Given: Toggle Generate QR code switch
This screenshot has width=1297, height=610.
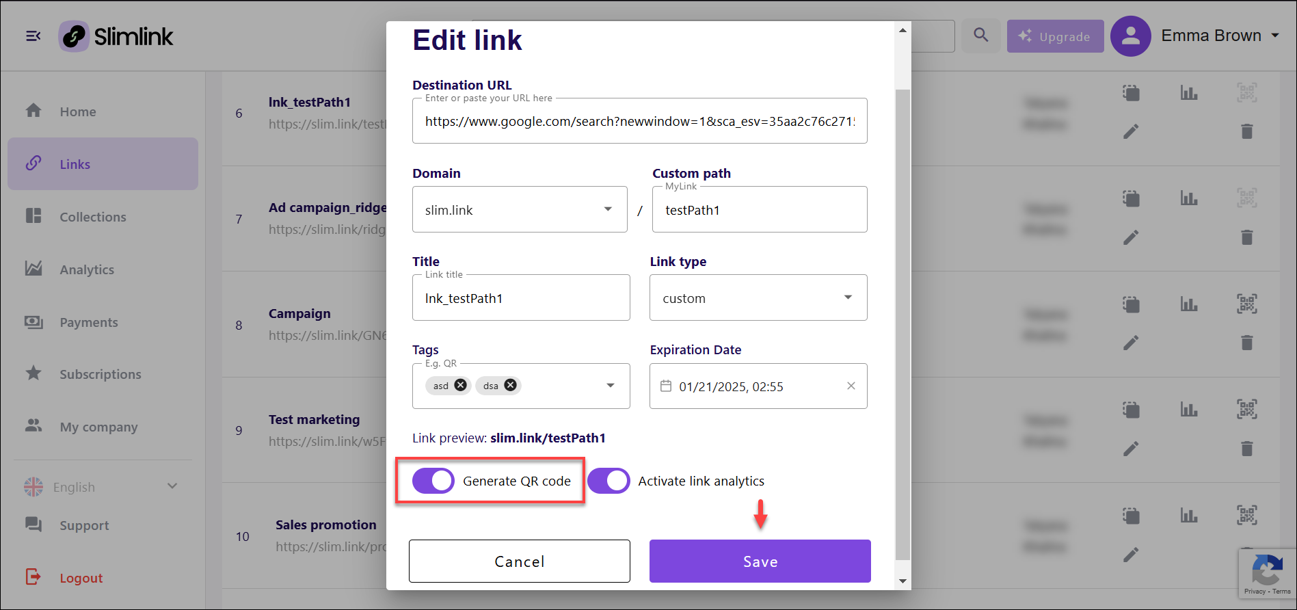Looking at the screenshot, I should [x=433, y=481].
